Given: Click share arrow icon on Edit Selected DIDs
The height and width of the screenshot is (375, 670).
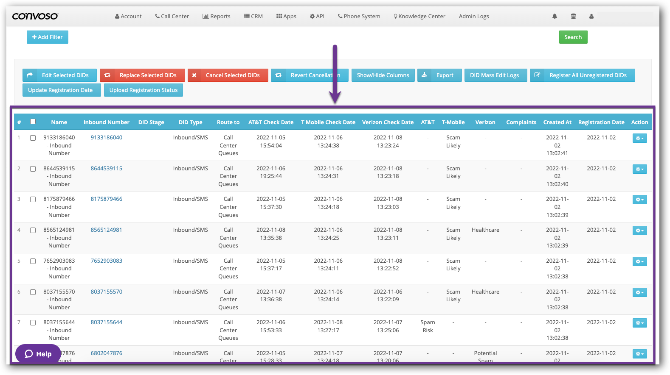Looking at the screenshot, I should (30, 75).
